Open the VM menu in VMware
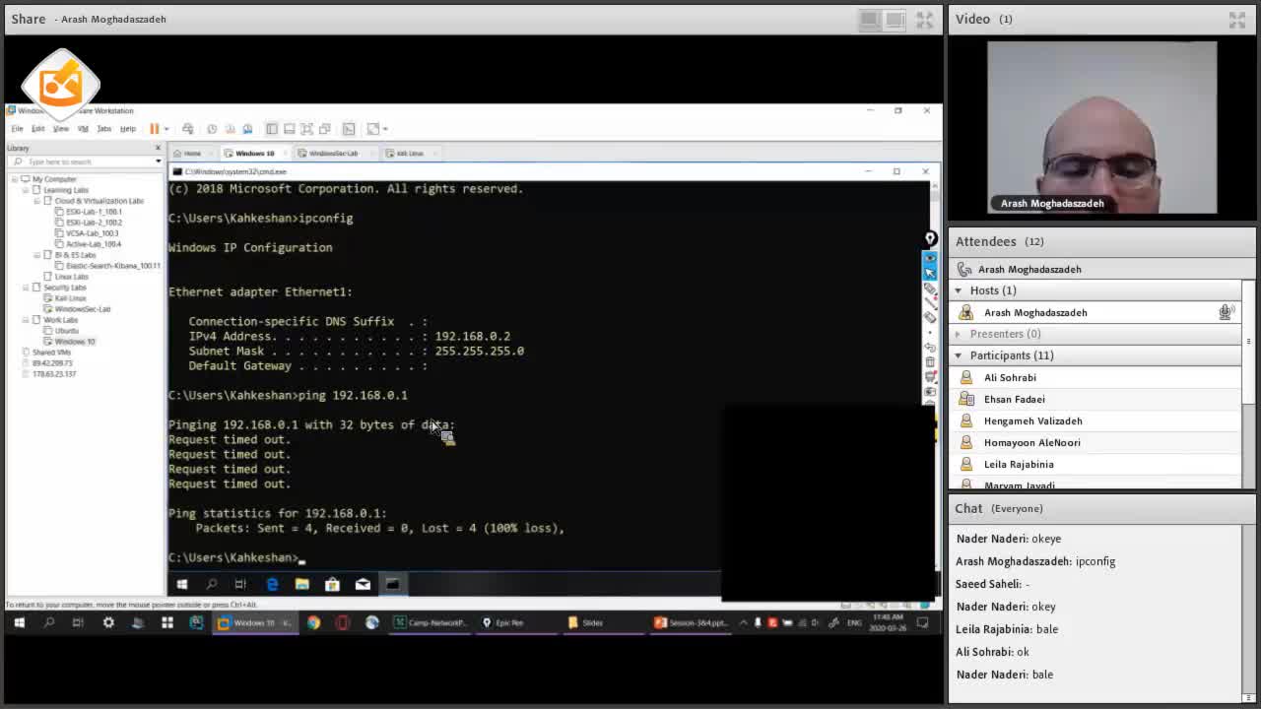The image size is (1261, 709). tap(83, 129)
